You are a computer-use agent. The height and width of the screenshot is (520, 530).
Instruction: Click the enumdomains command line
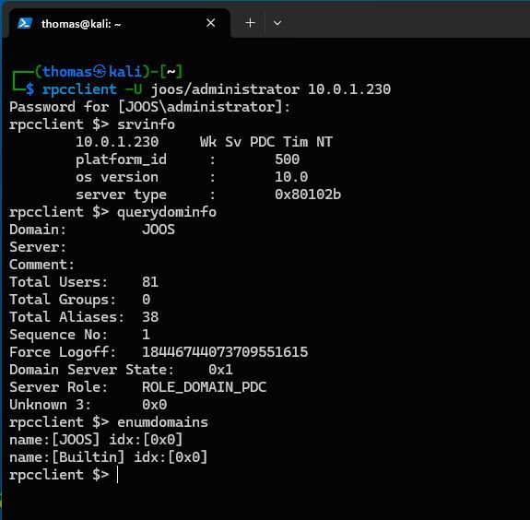pyautogui.click(x=109, y=422)
